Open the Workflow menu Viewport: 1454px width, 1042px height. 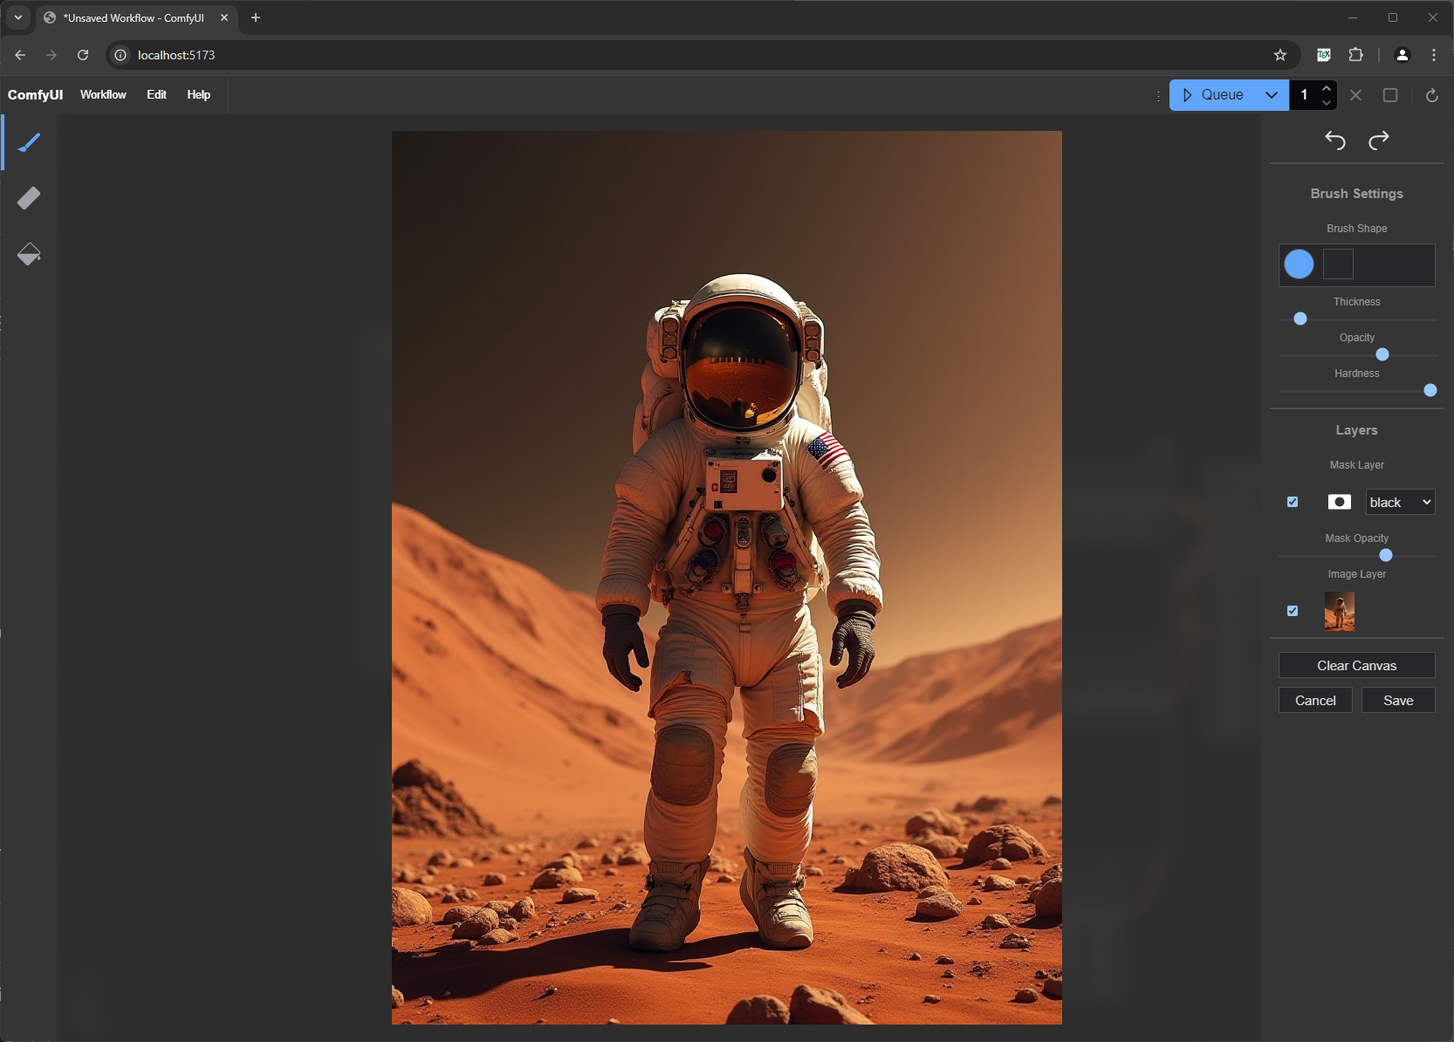[x=103, y=94]
